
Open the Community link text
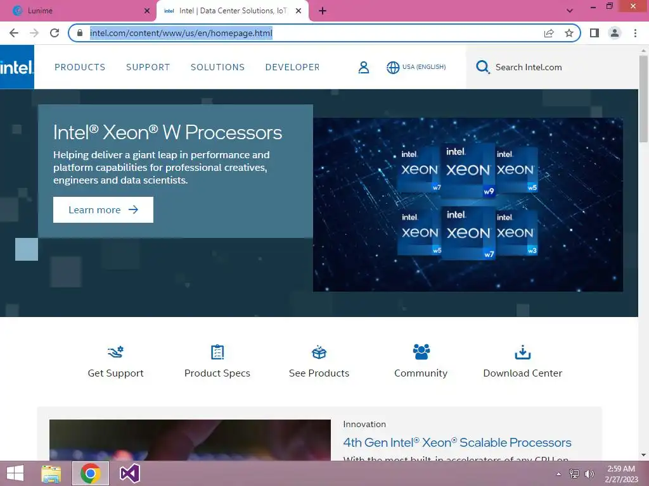click(x=421, y=373)
